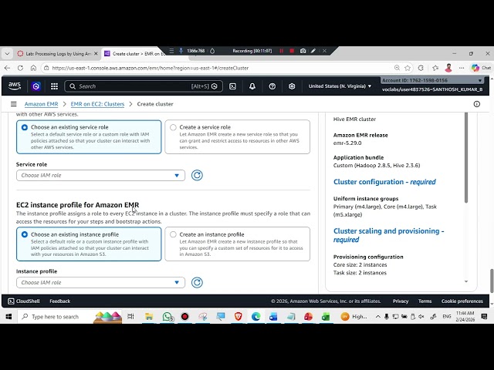Viewport: 494px width, 370px height.
Task: Open the Terms footer link
Action: pos(425,301)
